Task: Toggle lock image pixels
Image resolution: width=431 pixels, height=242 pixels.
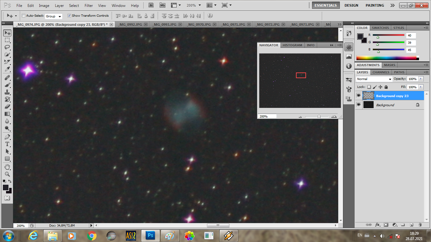Action: 375,87
